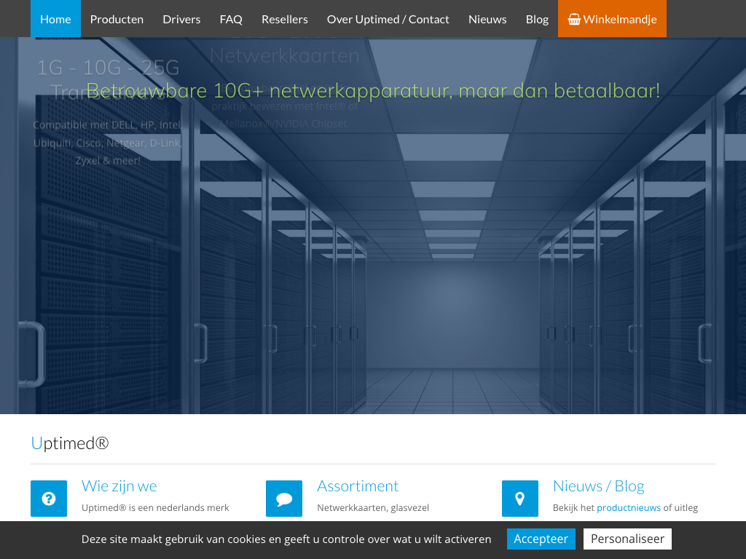Open the Wie zijn we heading
This screenshot has width=746, height=559.
119,485
